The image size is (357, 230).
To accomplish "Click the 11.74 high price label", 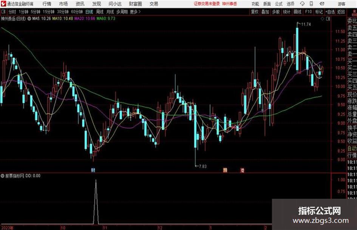I will pos(306,25).
